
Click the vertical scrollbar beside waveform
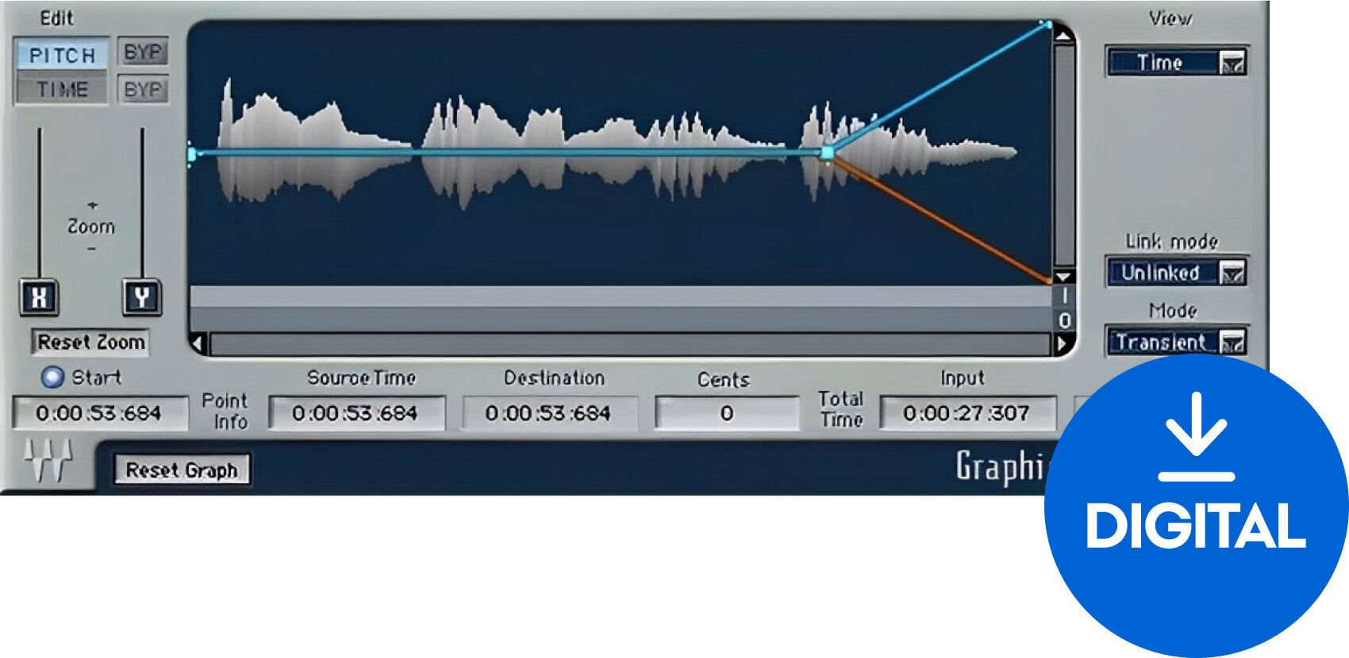(x=1063, y=157)
